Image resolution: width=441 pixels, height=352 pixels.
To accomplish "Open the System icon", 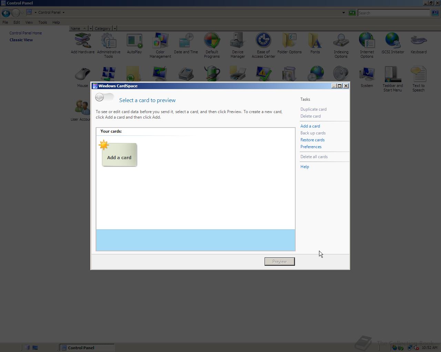I will (367, 77).
